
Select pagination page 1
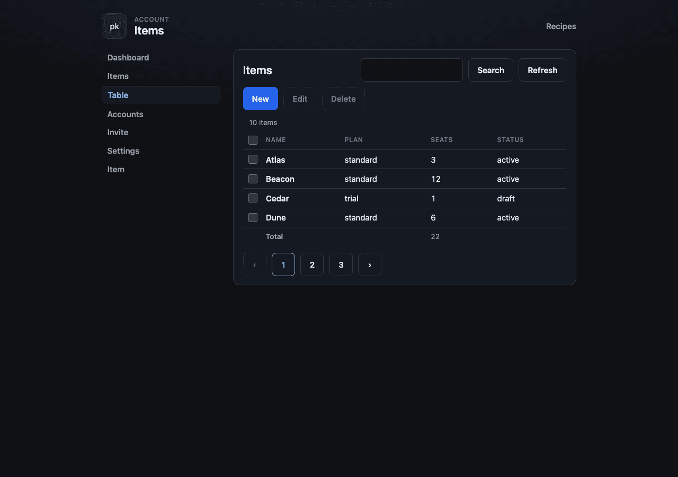coord(283,264)
